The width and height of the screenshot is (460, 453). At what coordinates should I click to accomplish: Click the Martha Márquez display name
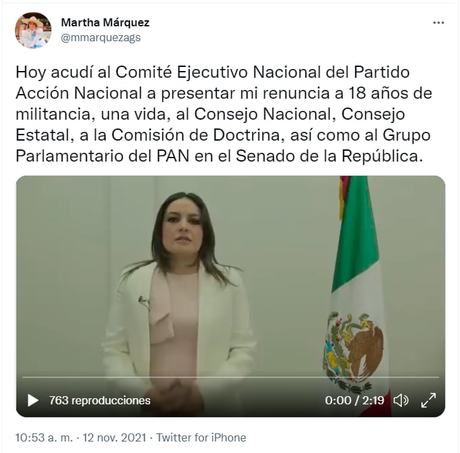point(105,22)
